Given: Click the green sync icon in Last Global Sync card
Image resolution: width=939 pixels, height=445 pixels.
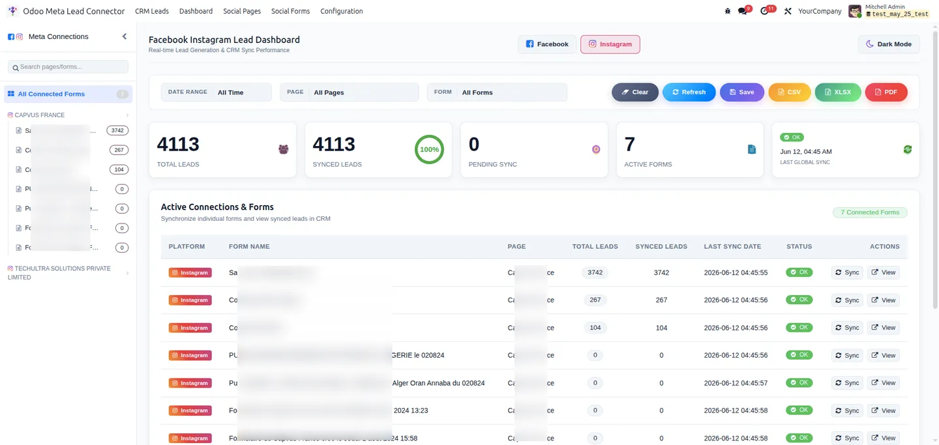Looking at the screenshot, I should (x=907, y=149).
